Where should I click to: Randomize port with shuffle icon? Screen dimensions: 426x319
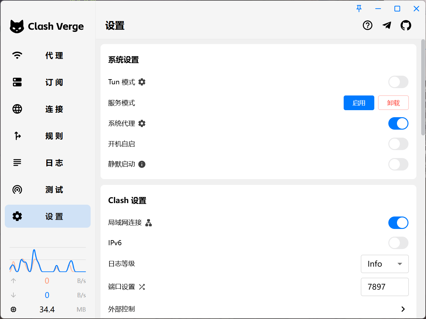142,287
